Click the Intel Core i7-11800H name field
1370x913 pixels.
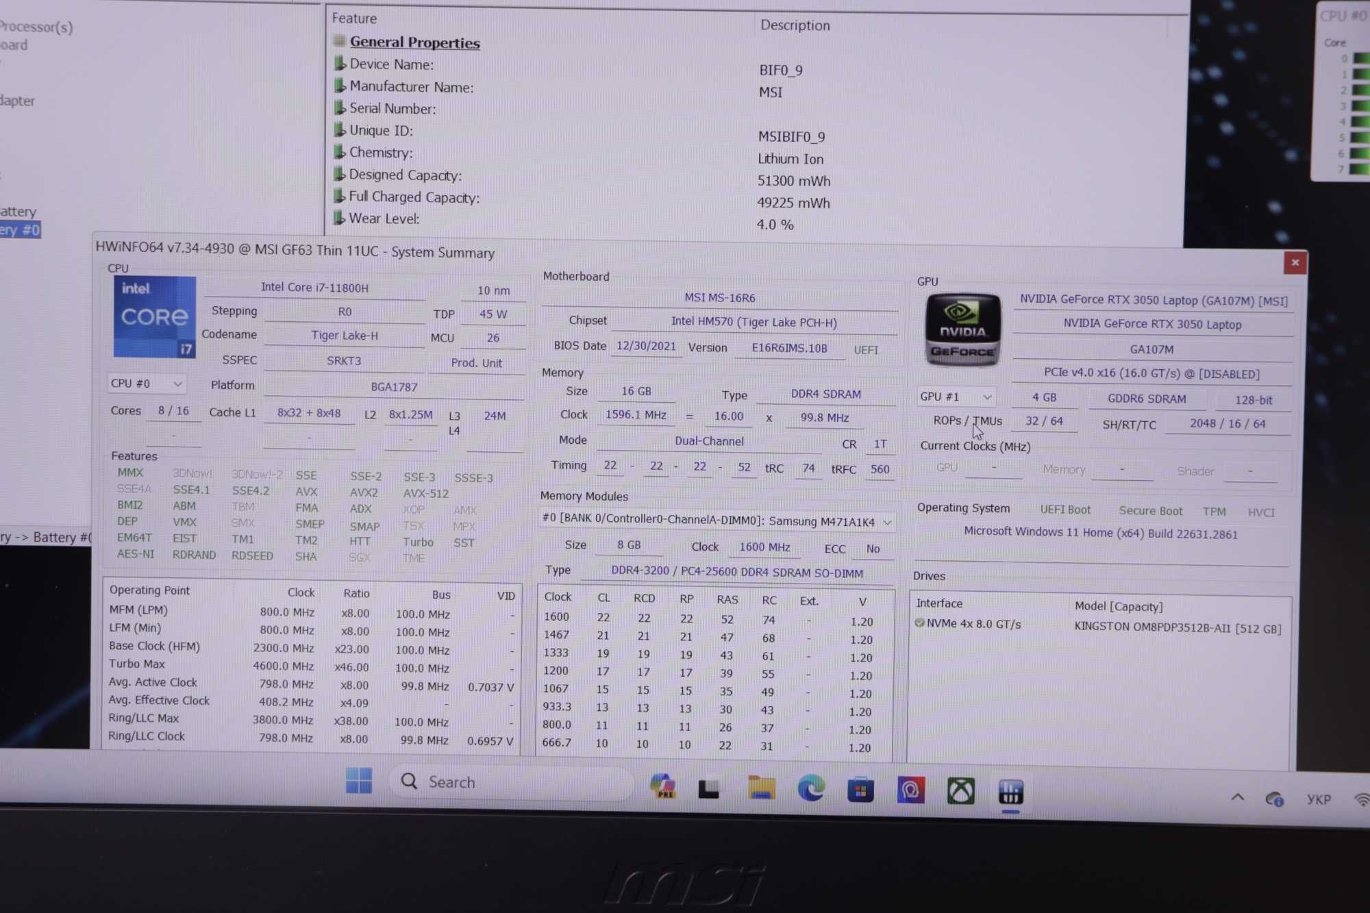pyautogui.click(x=314, y=288)
